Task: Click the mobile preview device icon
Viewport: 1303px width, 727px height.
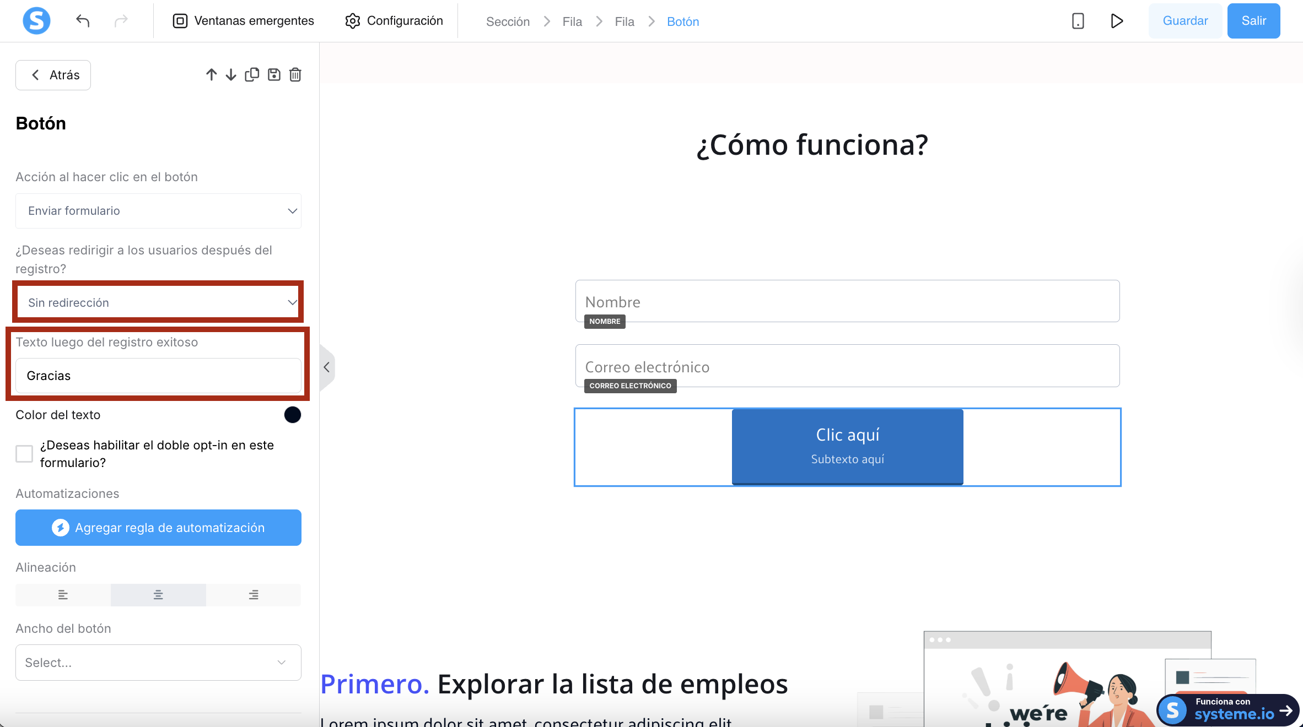Action: (x=1078, y=21)
